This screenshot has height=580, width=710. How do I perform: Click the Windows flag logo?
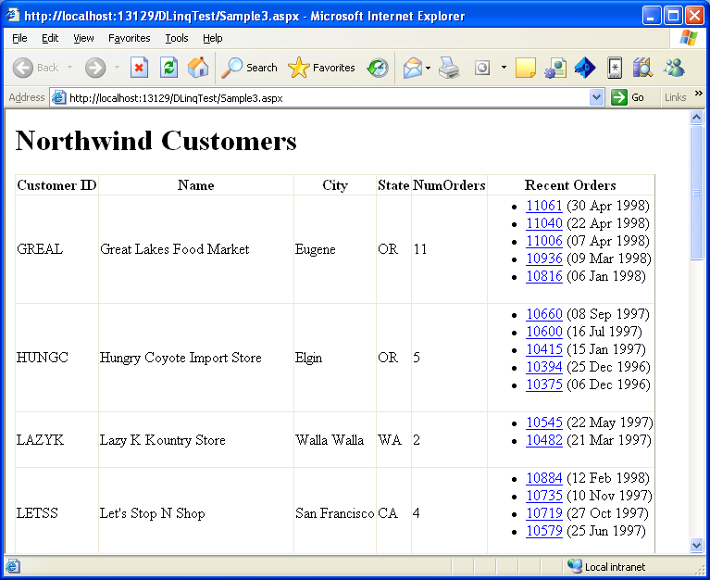click(689, 38)
